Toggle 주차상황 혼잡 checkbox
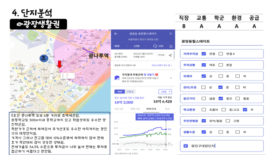The image size is (275, 155). click(x=220, y=65)
